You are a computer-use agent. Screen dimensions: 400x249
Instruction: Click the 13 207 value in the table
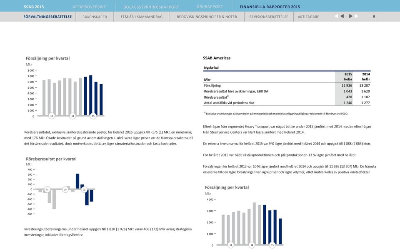(x=365, y=85)
